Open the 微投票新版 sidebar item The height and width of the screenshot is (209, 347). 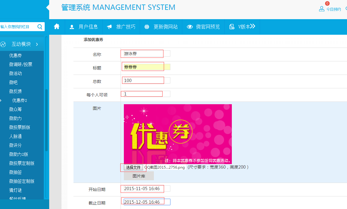click(19, 127)
